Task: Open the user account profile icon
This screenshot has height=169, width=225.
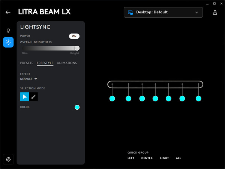Action: [x=215, y=12]
